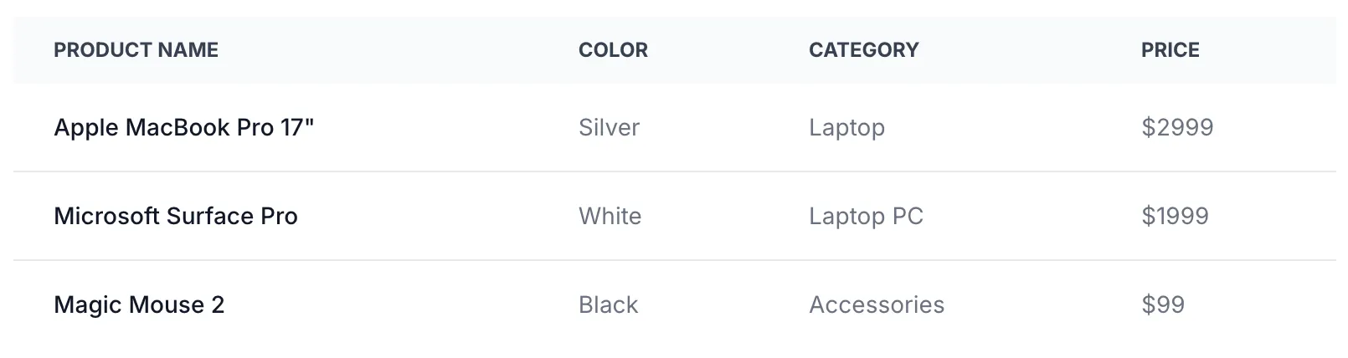Select the Laptop category of the MacBook
The height and width of the screenshot is (358, 1348).
click(x=846, y=128)
